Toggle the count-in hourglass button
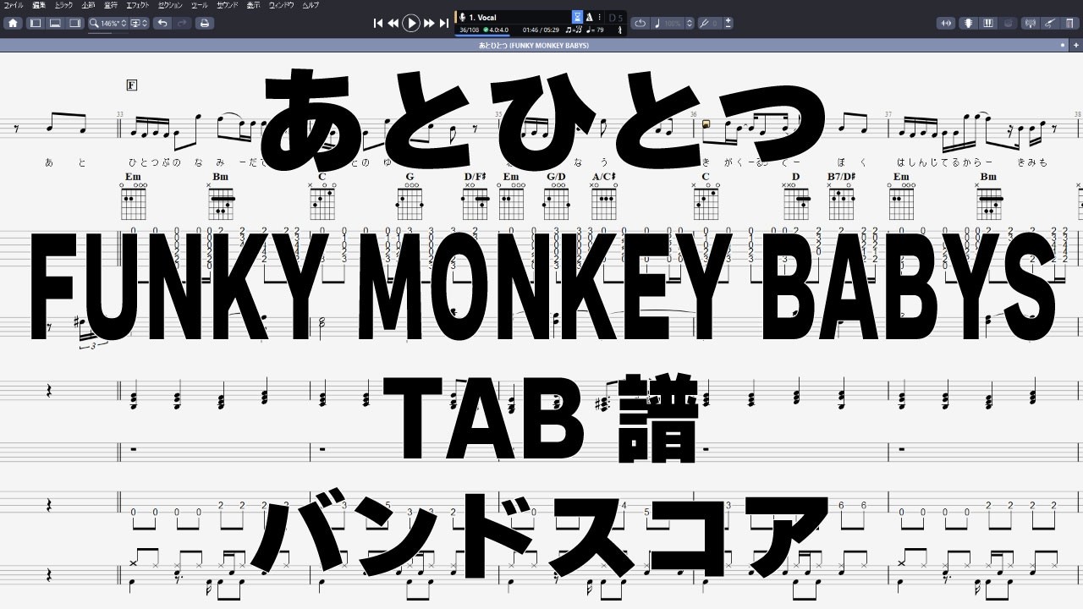Viewport: 1083px width, 609px height. click(577, 17)
